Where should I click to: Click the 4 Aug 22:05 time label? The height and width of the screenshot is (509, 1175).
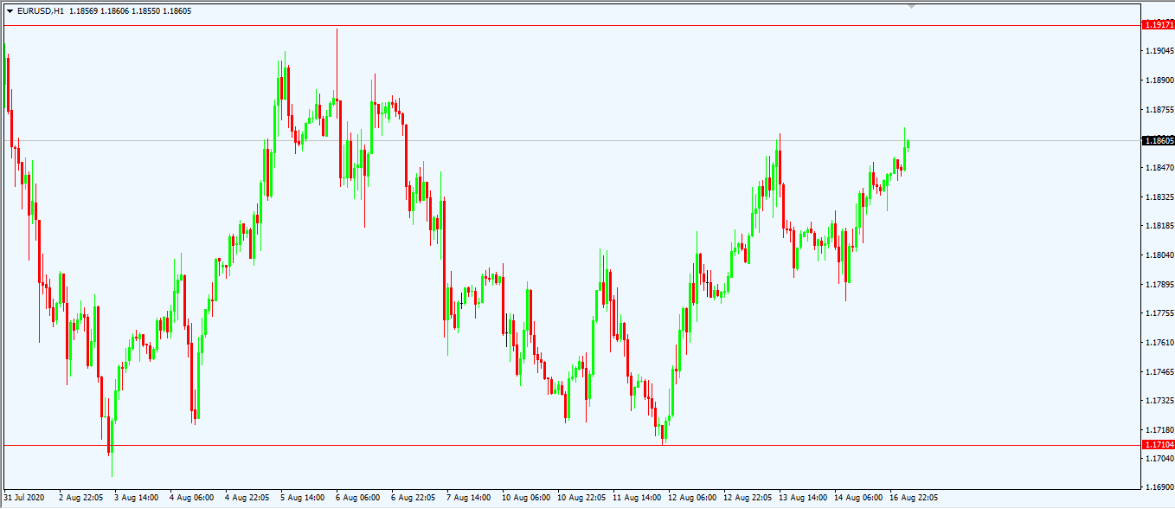[247, 498]
